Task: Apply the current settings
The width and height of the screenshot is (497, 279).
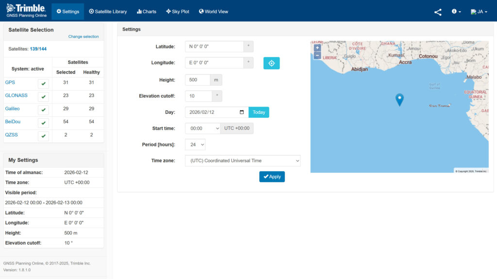Action: (272, 176)
